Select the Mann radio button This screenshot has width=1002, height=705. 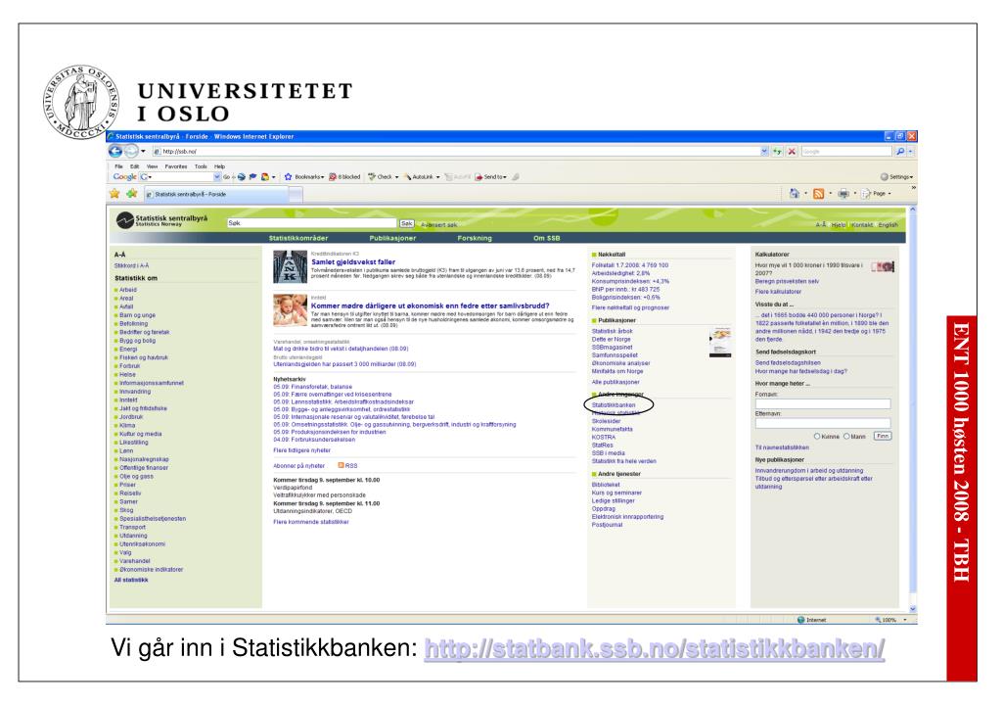pyautogui.click(x=846, y=437)
